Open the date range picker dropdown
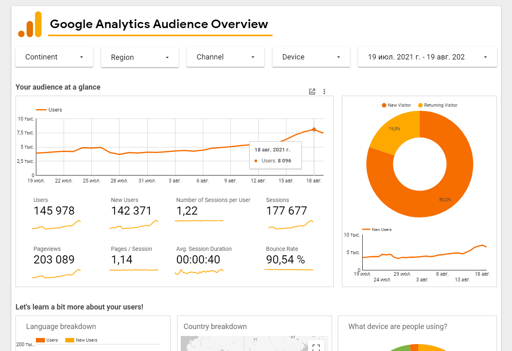The image size is (512, 351). coord(428,57)
